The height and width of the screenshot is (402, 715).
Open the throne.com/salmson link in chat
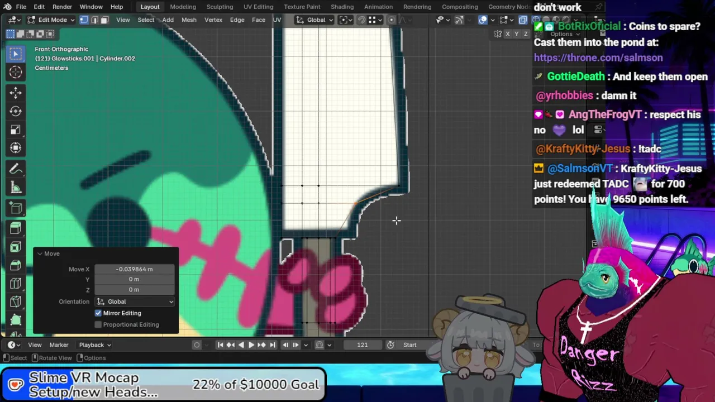(598, 58)
